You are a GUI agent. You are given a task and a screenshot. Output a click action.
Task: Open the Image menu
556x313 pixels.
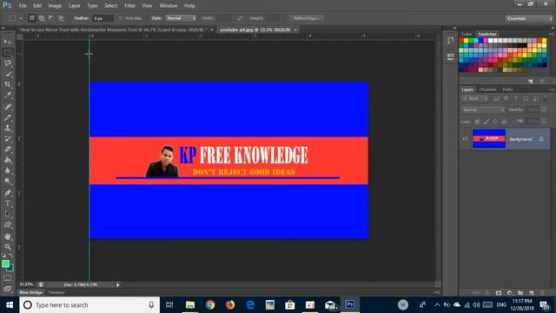click(55, 6)
